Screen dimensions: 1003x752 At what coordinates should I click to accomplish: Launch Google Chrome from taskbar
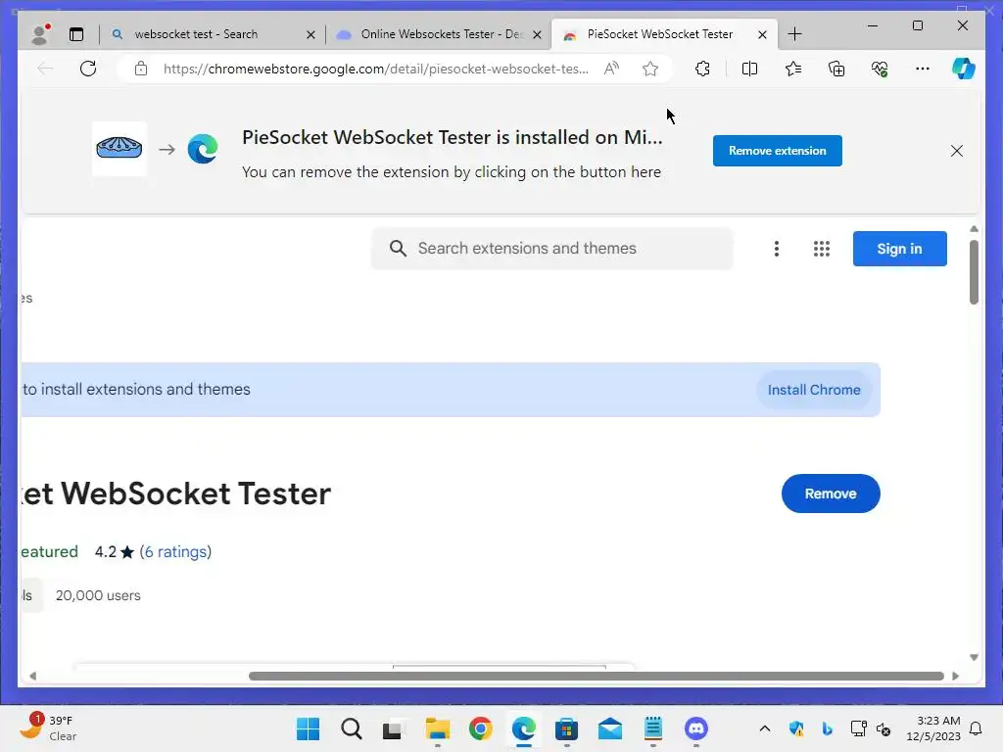[x=480, y=728]
